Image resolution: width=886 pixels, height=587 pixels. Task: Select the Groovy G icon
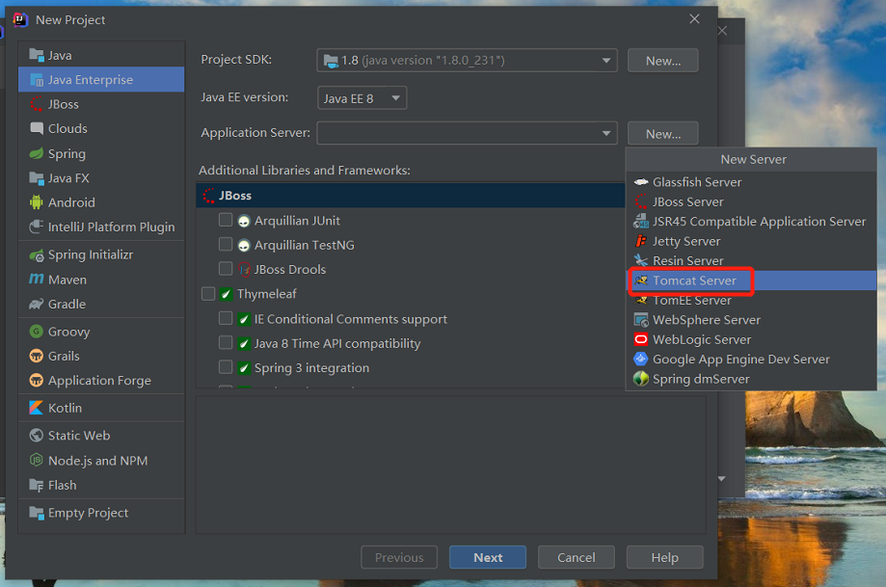[37, 332]
